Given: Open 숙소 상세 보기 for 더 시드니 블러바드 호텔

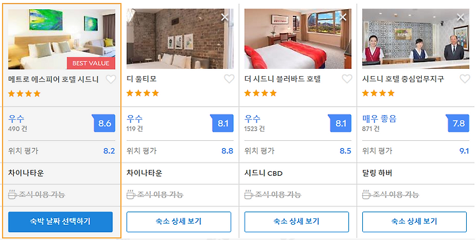Looking at the screenshot, I should (x=297, y=221).
